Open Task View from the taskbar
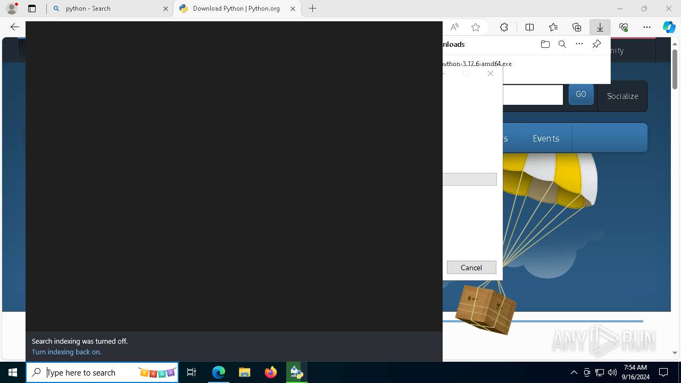Viewport: 681px width, 383px height. click(192, 372)
